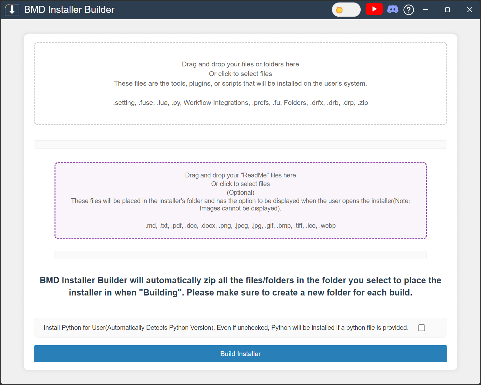Click the Install Python for User label text
This screenshot has width=481, height=385.
point(226,328)
